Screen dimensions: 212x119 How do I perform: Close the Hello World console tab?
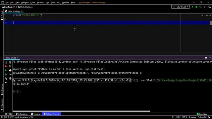[18, 58]
